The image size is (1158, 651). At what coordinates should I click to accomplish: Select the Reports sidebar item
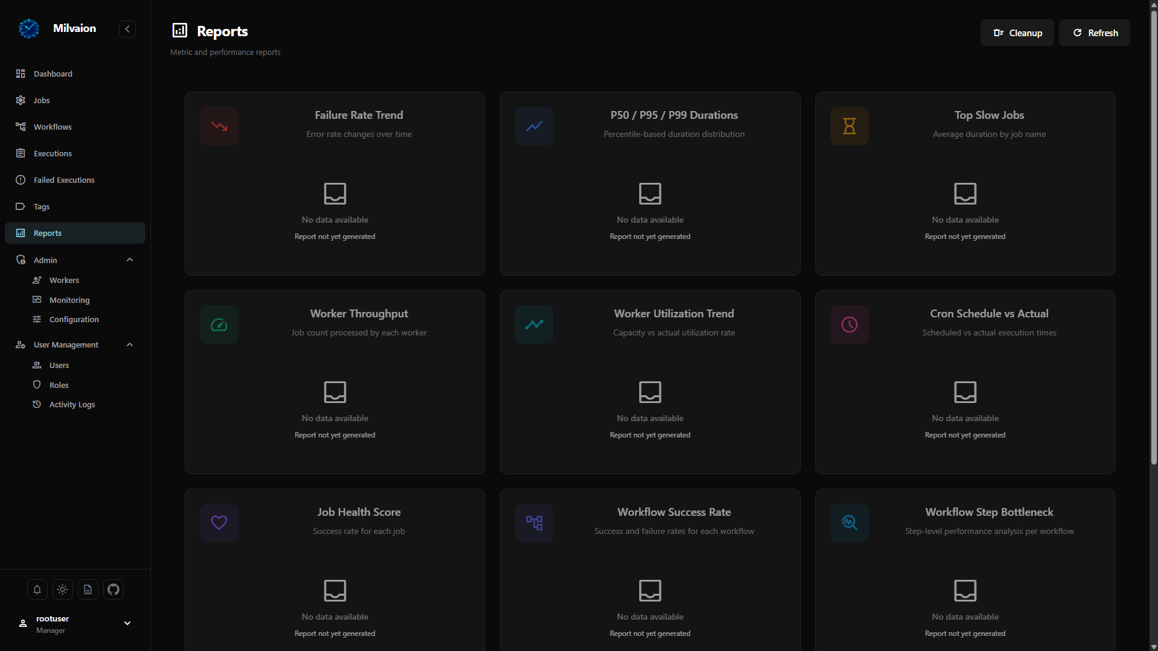click(x=75, y=233)
